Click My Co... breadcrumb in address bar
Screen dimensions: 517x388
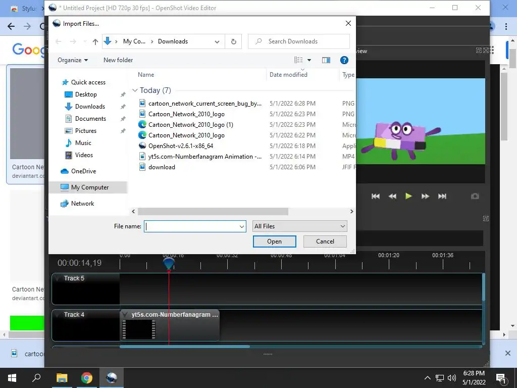(134, 41)
